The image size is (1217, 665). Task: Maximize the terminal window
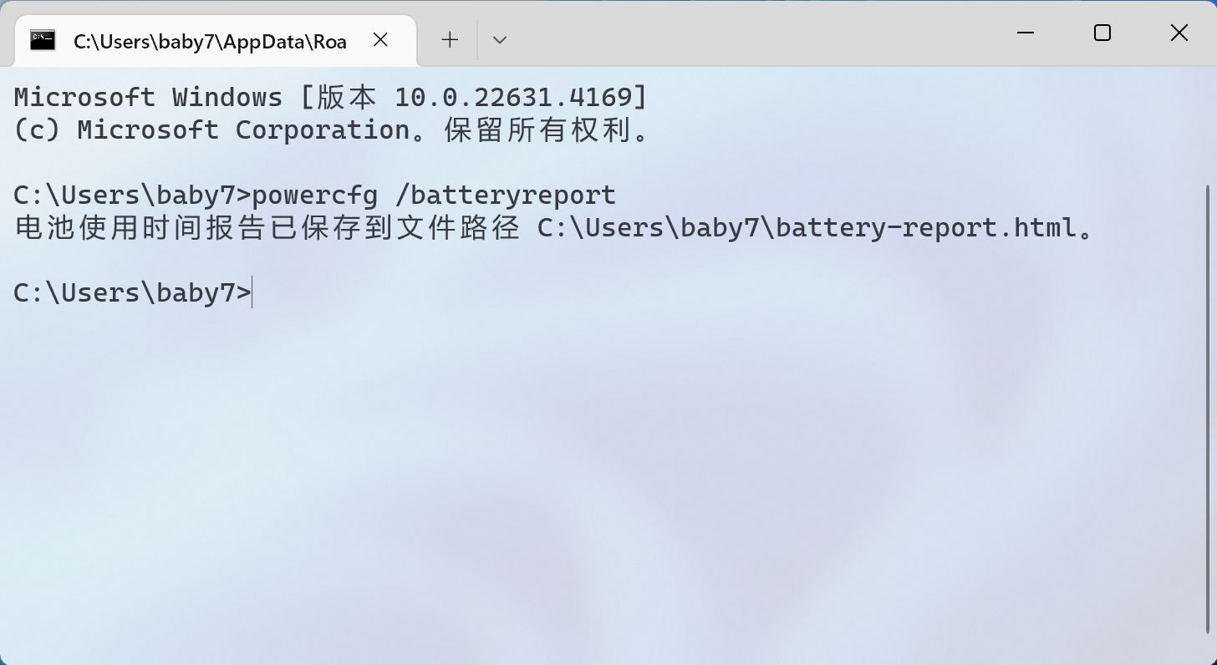coord(1102,33)
